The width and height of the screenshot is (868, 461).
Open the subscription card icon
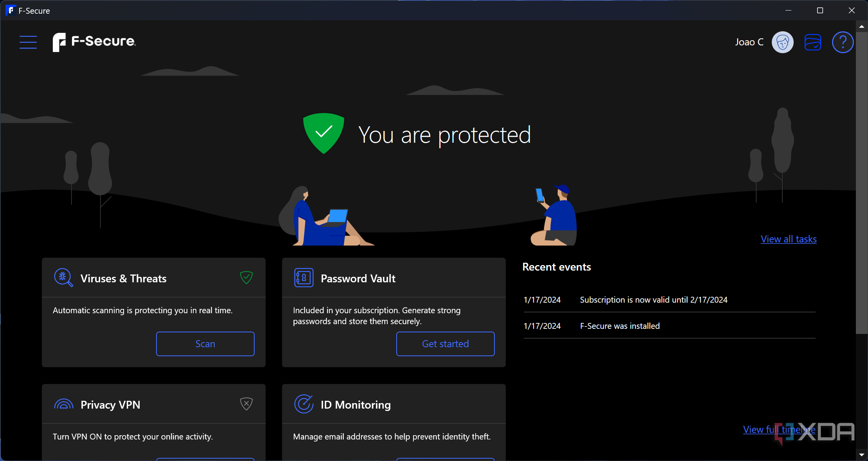click(812, 42)
